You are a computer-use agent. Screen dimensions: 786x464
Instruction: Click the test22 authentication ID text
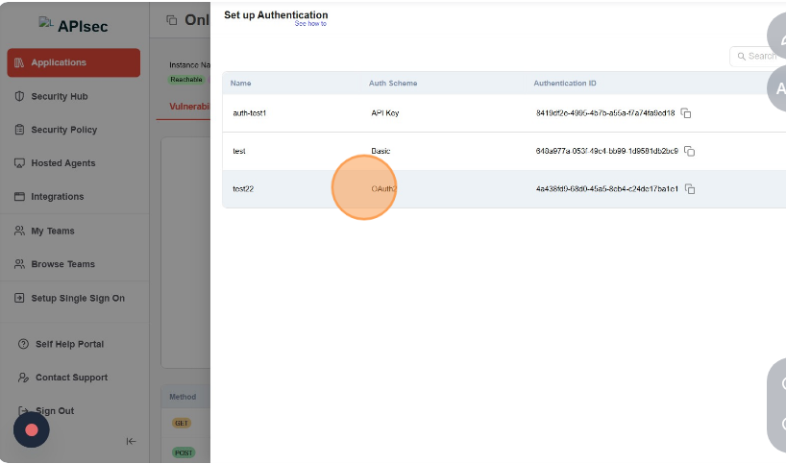point(607,189)
